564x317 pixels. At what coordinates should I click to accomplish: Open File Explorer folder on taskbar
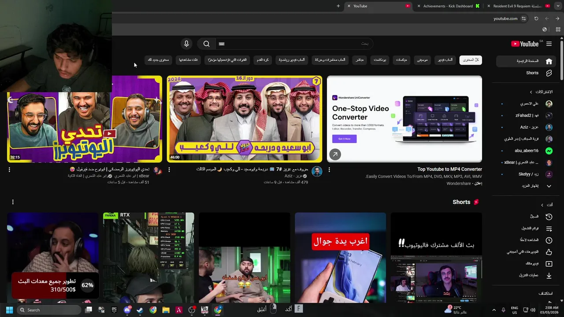(166, 310)
